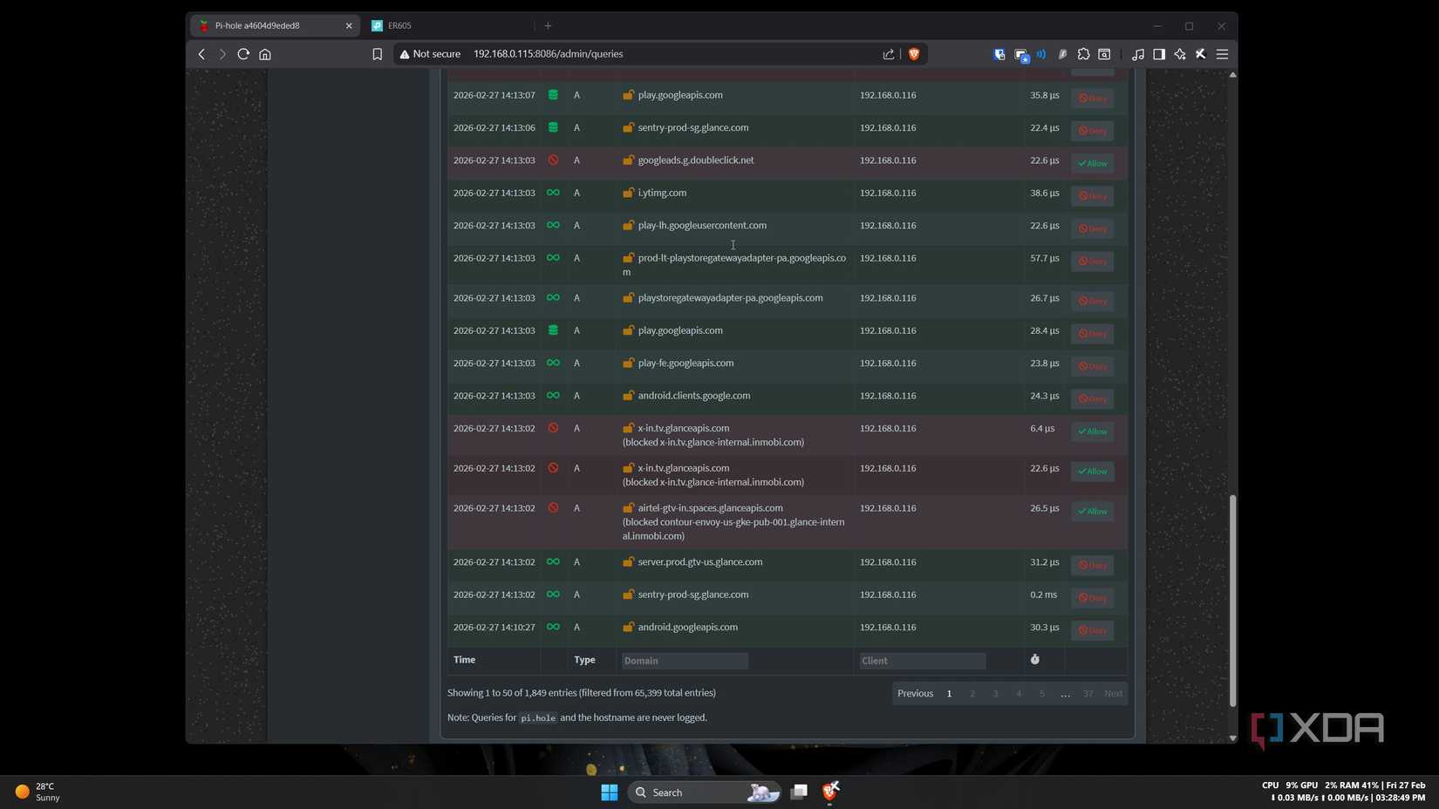The image size is (1439, 809).
Task: Open the Brave hamburger menu
Action: (x=1222, y=54)
